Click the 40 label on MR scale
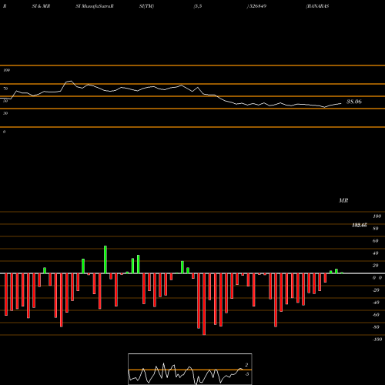This screenshot has width=385, height=385. coord(376,253)
